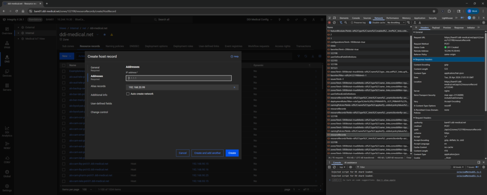This screenshot has height=195, width=487.
Task: Open the ND&V sidebar section
Action: (6, 145)
